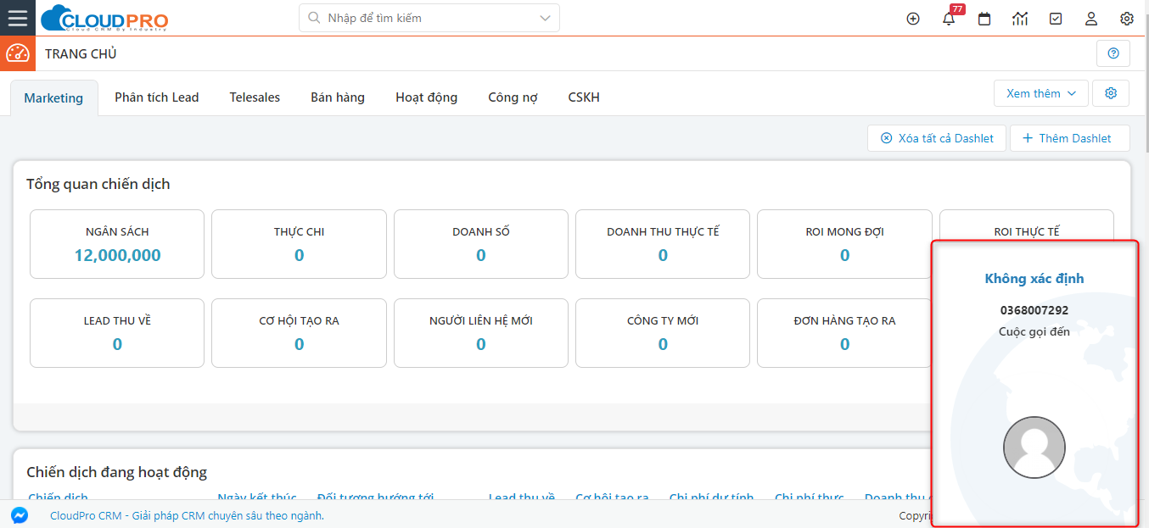Click the Công ty mới card

663,333
